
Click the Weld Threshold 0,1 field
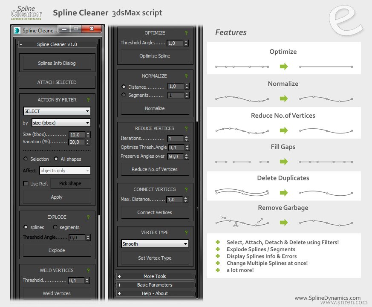76,281
